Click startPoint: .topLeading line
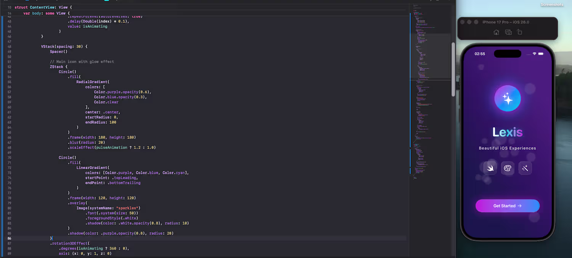Screen dimensions: 572x258 111,177
